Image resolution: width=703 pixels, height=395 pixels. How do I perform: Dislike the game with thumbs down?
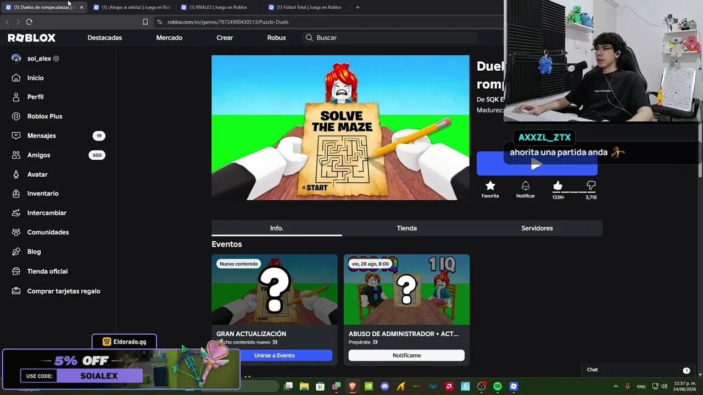591,186
